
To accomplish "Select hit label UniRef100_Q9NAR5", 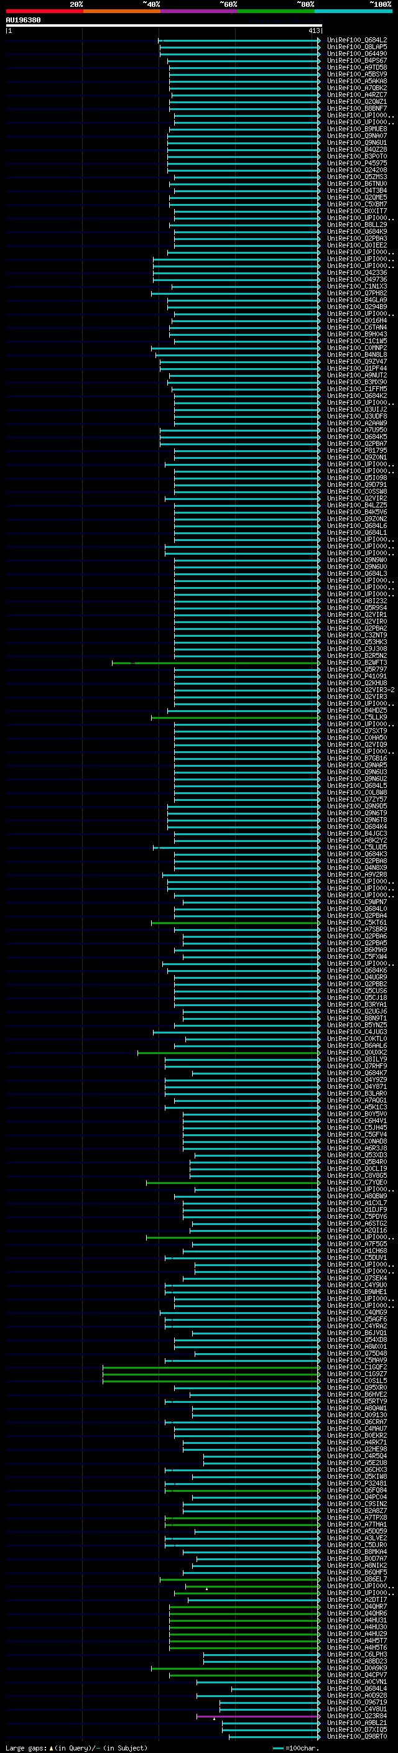I will [x=356, y=765].
